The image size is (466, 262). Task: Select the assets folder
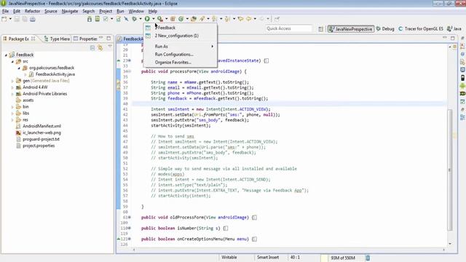(x=28, y=100)
